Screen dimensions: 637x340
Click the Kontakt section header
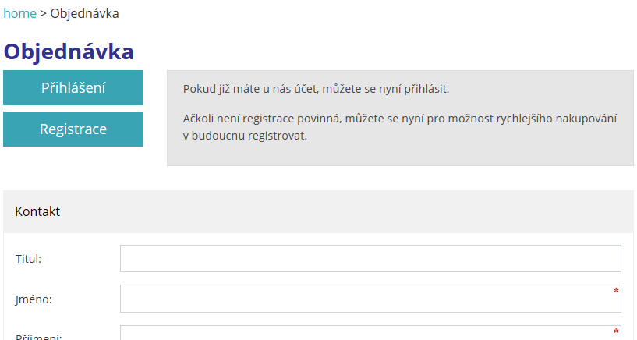click(37, 211)
